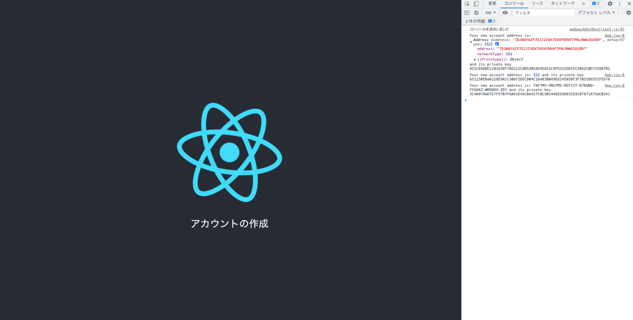Click the private key starting with 651230EBAA
This screenshot has width=633, height=320.
[x=540, y=79]
